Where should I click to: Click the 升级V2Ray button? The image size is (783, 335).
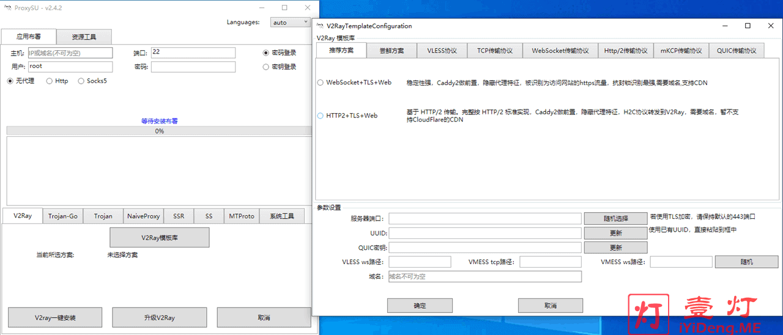[x=159, y=318]
